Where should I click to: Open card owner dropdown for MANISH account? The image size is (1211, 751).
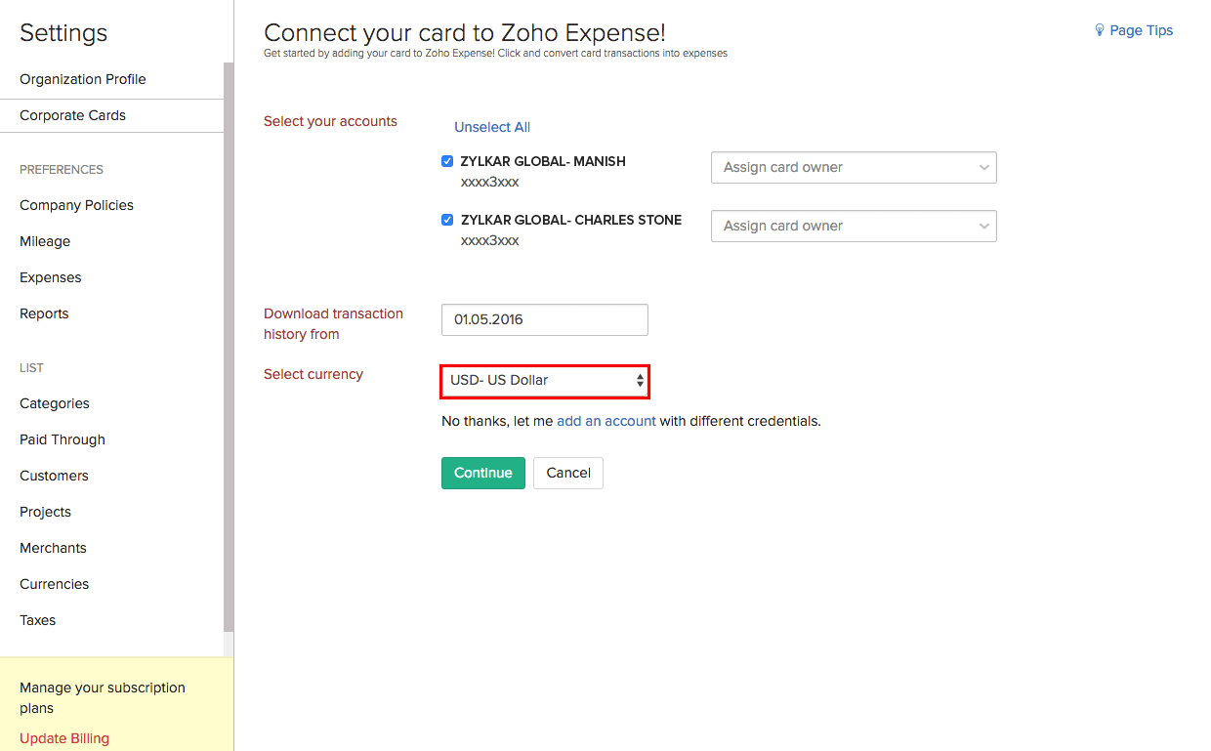click(853, 167)
